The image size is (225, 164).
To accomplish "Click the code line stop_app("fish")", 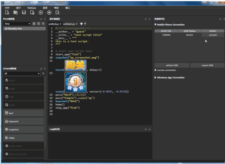I will point(68,108).
